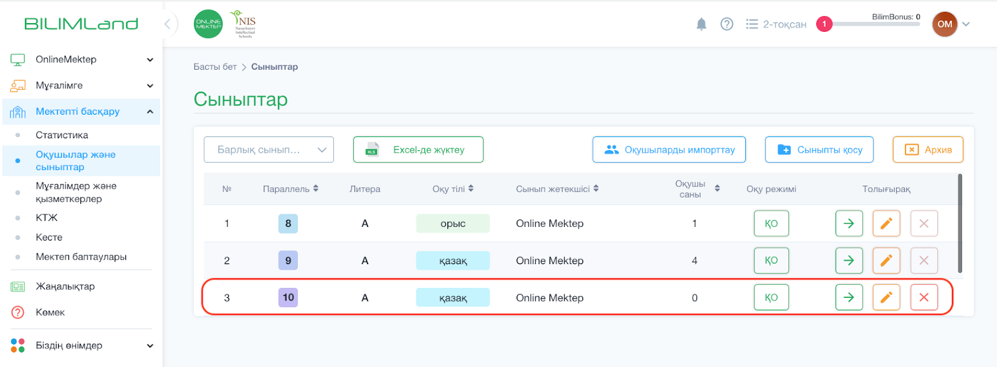Viewport: 997px width, 367px height.
Task: Click the Сыныптар breadcrumb text
Action: (x=274, y=67)
